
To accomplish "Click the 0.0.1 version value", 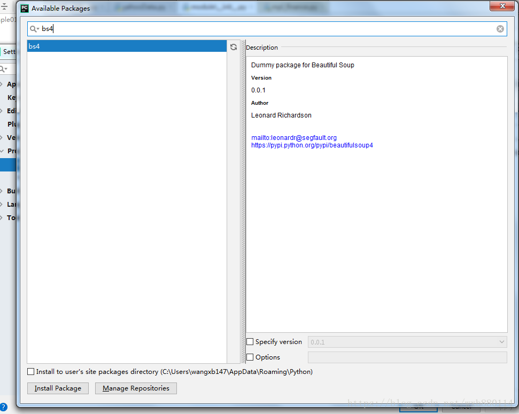I will point(258,90).
